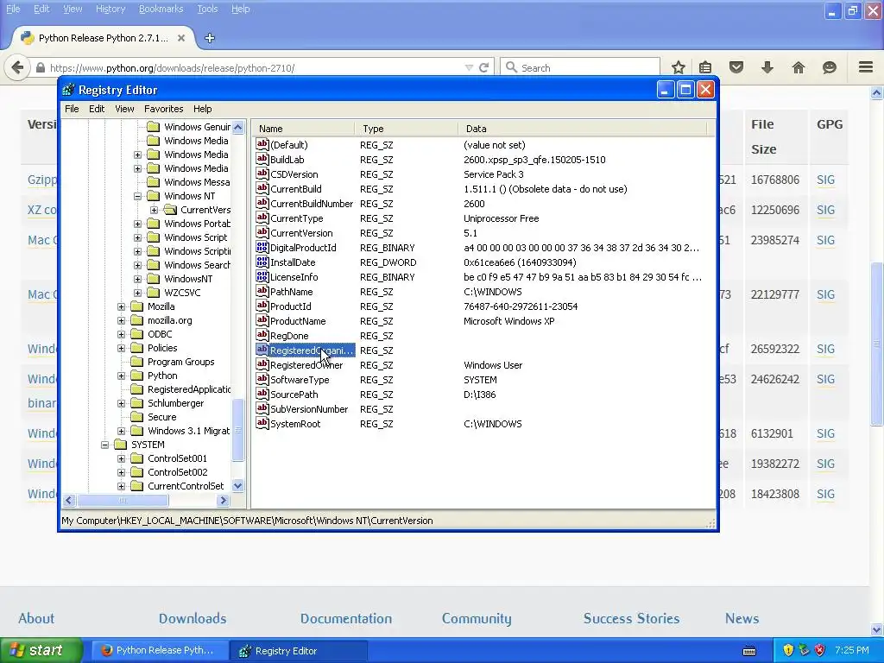
Task: Click the red shield tray icon
Action: [x=820, y=650]
